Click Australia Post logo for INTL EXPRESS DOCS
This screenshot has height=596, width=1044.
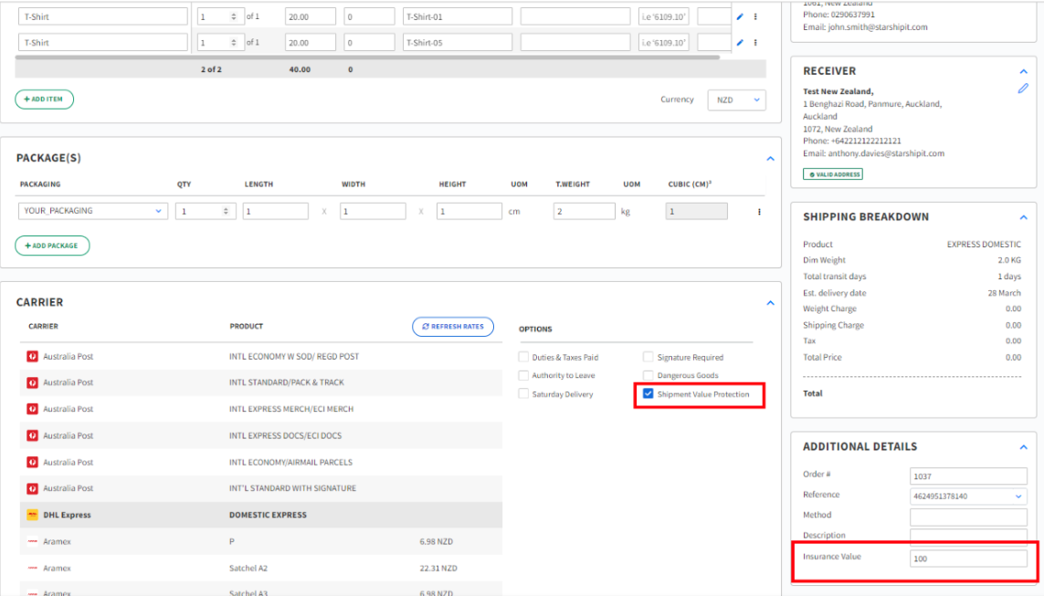[x=32, y=435]
